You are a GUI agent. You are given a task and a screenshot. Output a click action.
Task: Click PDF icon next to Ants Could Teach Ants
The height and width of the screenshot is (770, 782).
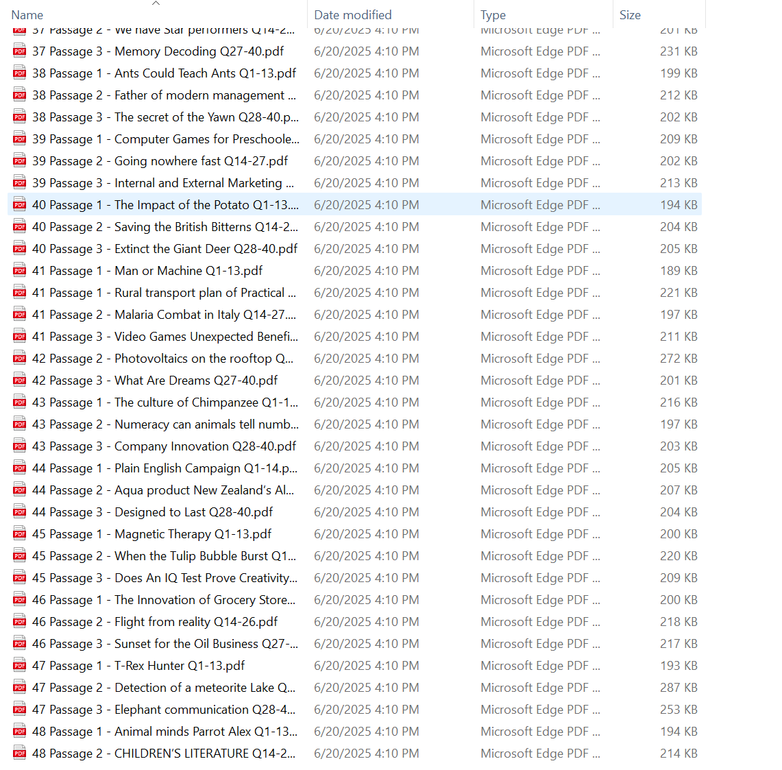pos(20,73)
